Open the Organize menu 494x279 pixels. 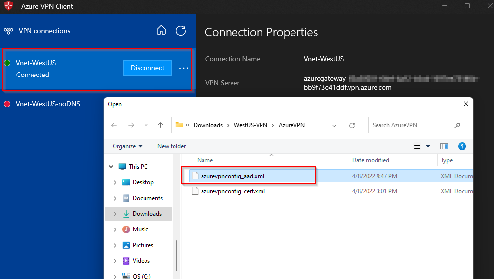[127, 146]
